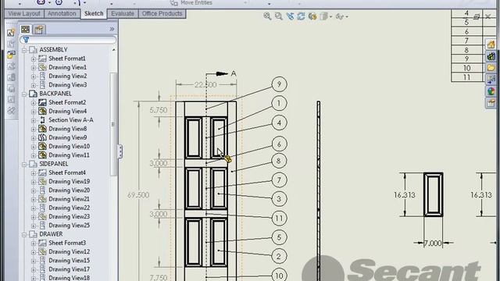Select Sheet Format3 in tree
The width and height of the screenshot is (500, 281).
tap(67, 243)
